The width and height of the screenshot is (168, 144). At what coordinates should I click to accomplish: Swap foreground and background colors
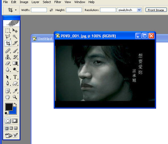click(15, 104)
